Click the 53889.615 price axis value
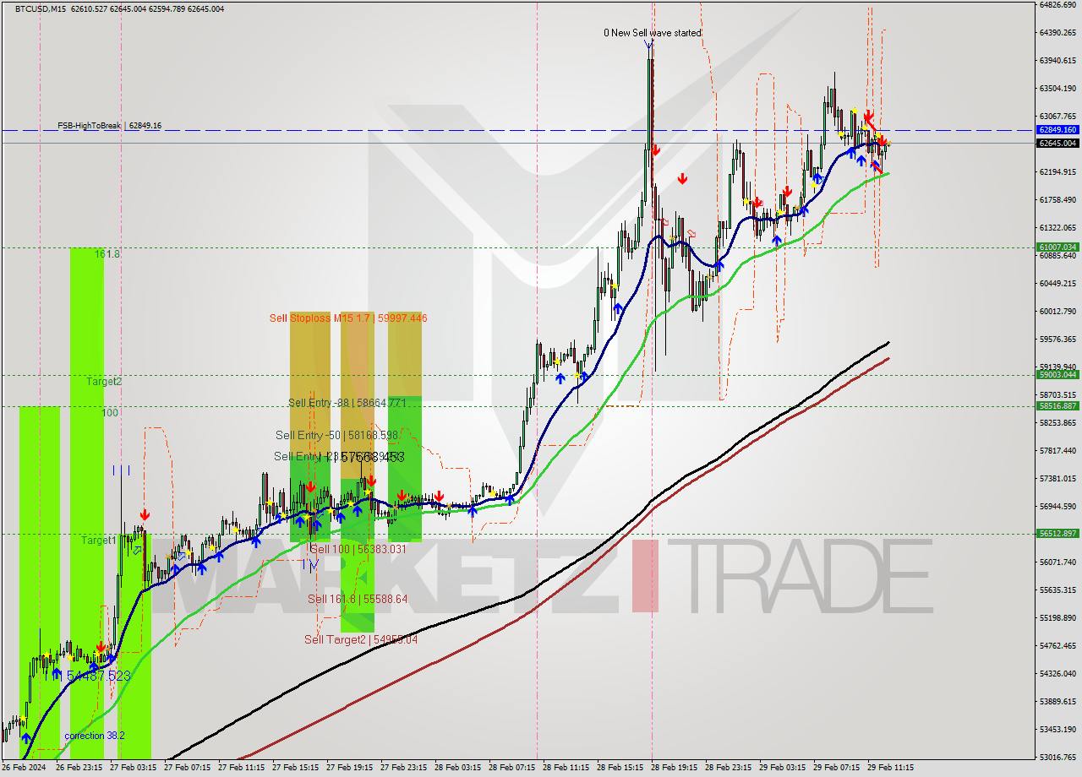The width and height of the screenshot is (1082, 777). (1057, 701)
